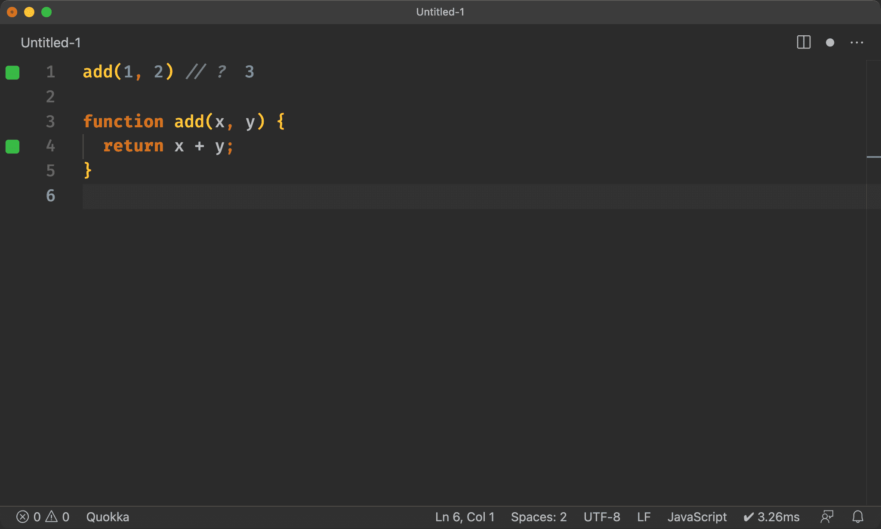Open the Spaces: 2 indentation selector
881x529 pixels.
tap(539, 517)
